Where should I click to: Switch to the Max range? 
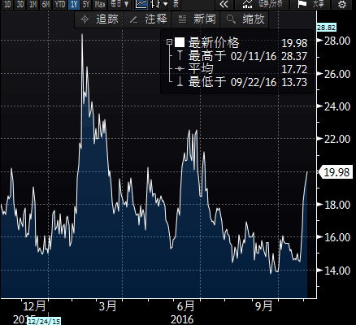(100, 4)
